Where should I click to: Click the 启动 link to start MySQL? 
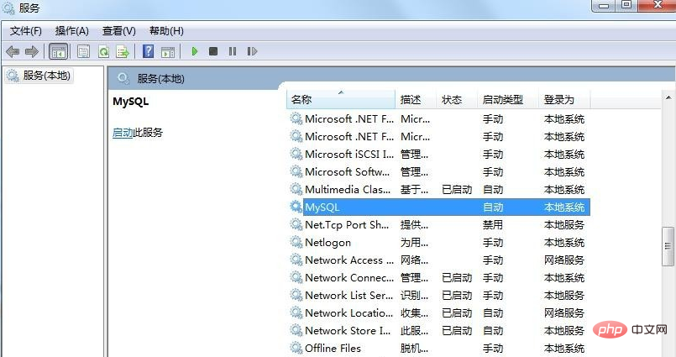point(123,133)
